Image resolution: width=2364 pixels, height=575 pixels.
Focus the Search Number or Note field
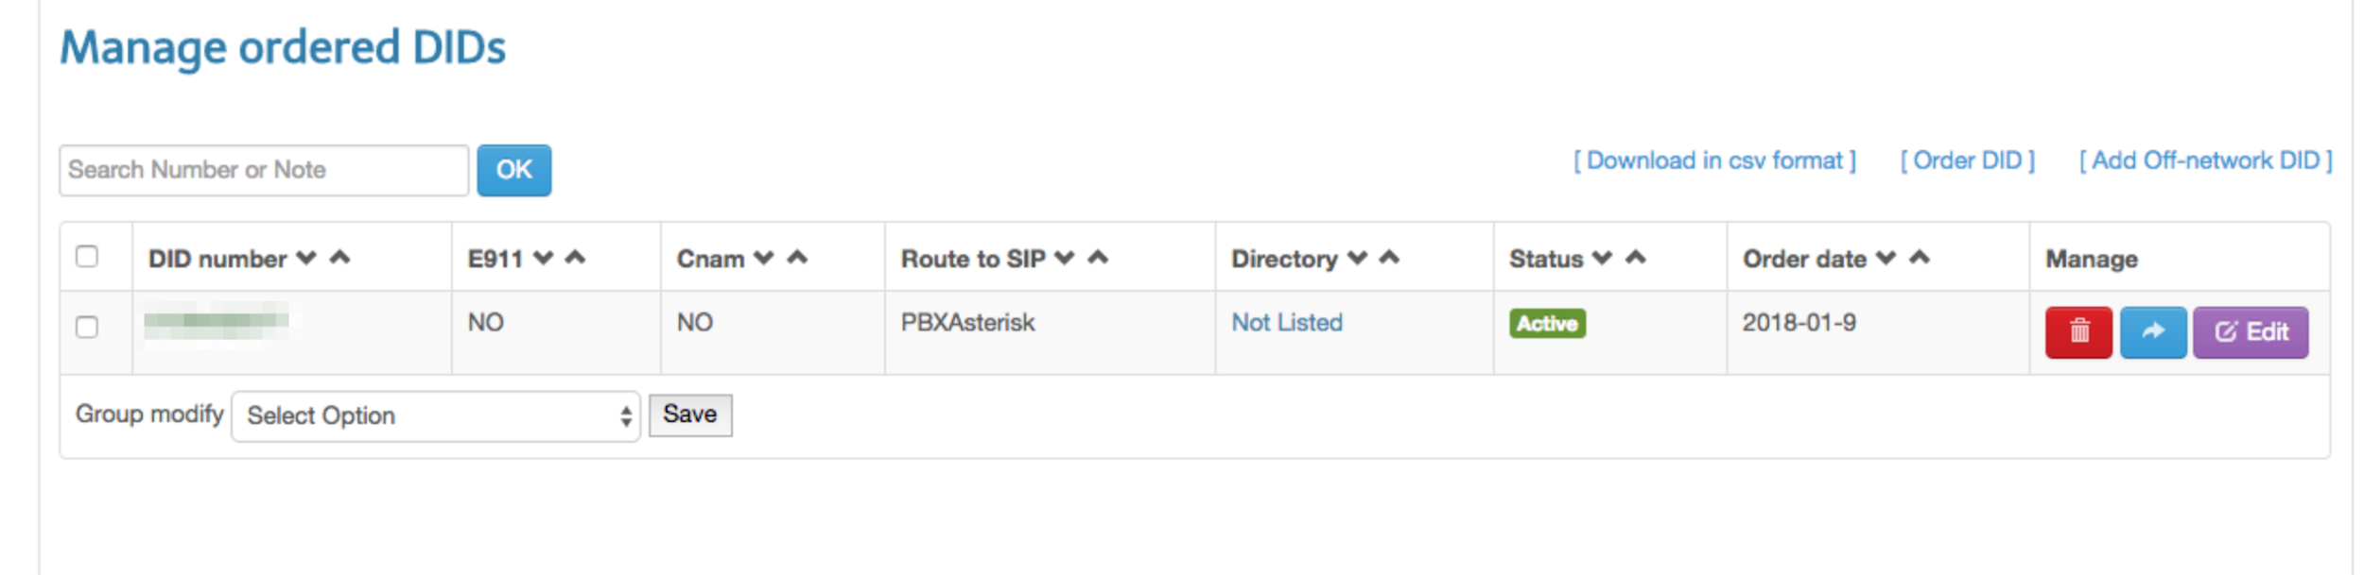pyautogui.click(x=264, y=170)
